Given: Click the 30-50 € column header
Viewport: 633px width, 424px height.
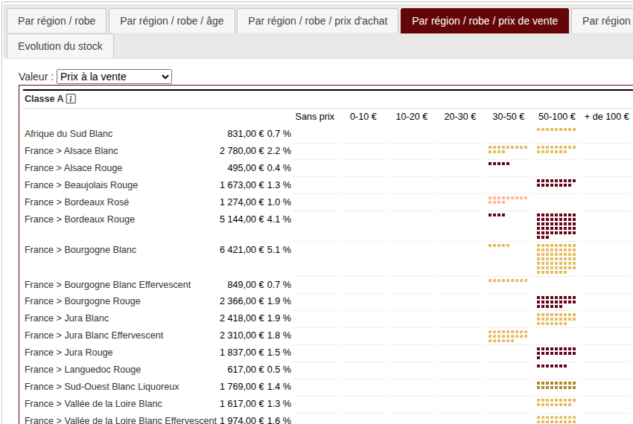Looking at the screenshot, I should point(509,117).
